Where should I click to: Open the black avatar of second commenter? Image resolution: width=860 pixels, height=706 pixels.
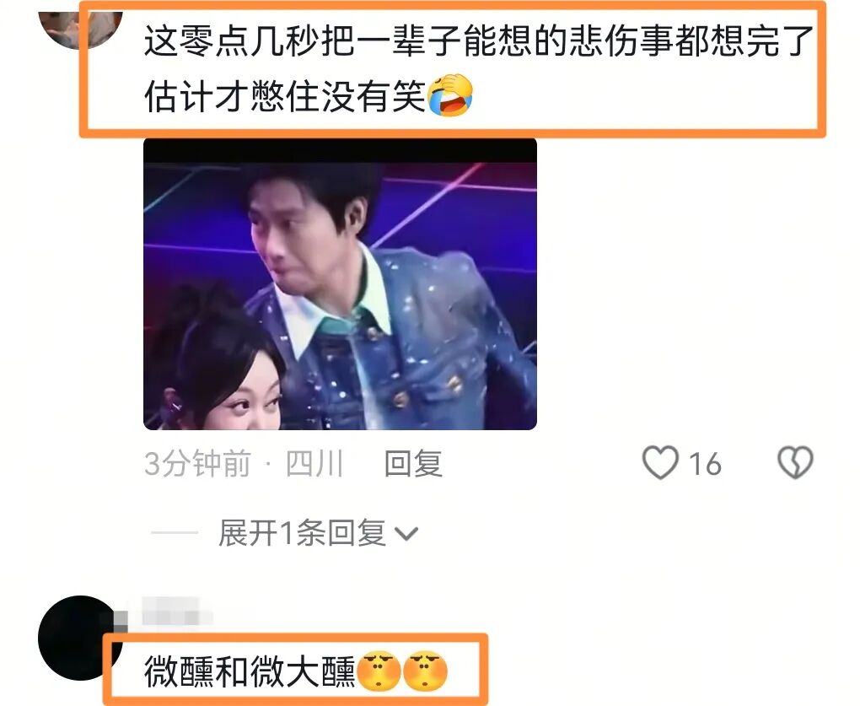81,638
